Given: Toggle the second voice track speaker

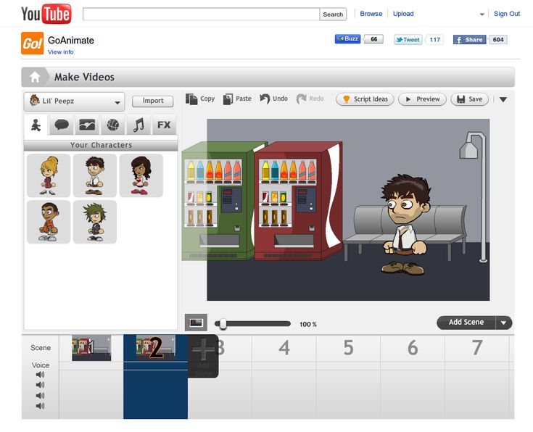Looking at the screenshot, I should (40, 385).
